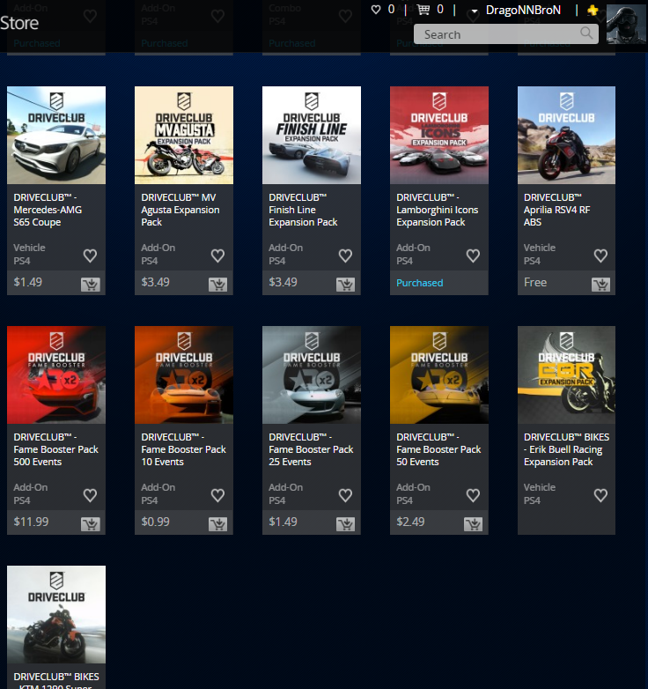Click the Search input field
The width and height of the screenshot is (648, 689).
click(x=497, y=34)
